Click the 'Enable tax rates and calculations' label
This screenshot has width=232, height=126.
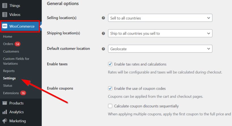pos(140,64)
